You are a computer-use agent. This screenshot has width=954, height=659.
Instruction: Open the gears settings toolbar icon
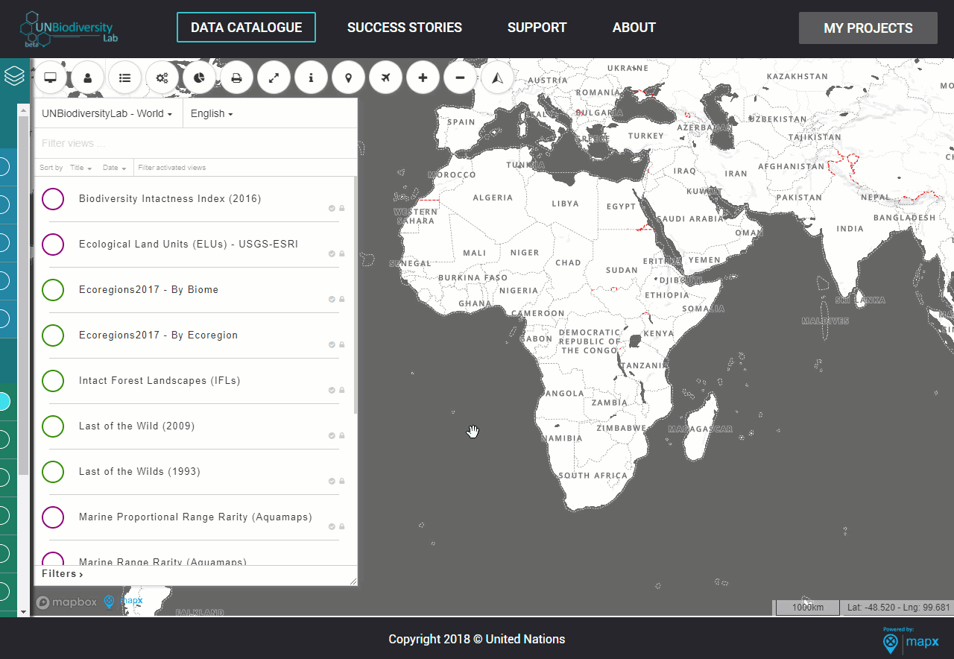coord(162,78)
